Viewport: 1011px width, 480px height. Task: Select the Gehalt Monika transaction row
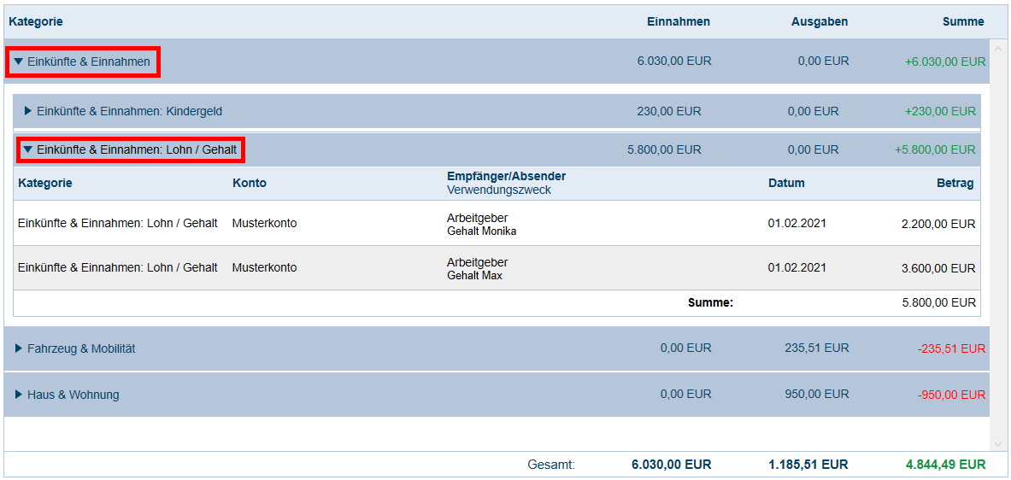click(x=496, y=224)
